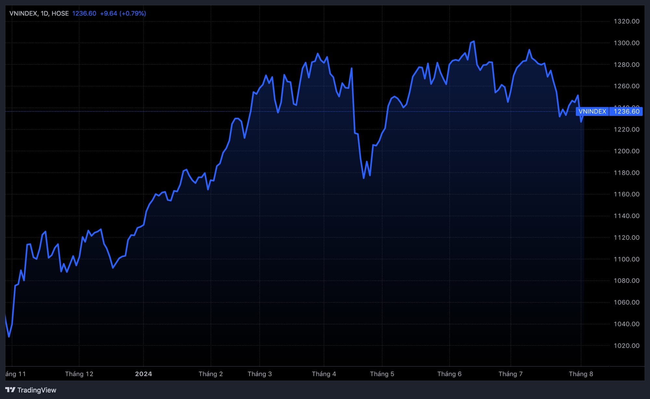The image size is (650, 399).
Task: Click the Tháng 5 time axis label
Action: pos(382,374)
